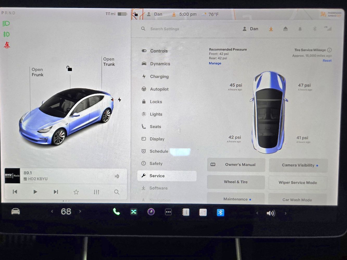Tap the Wheel & Tire button

point(236,182)
